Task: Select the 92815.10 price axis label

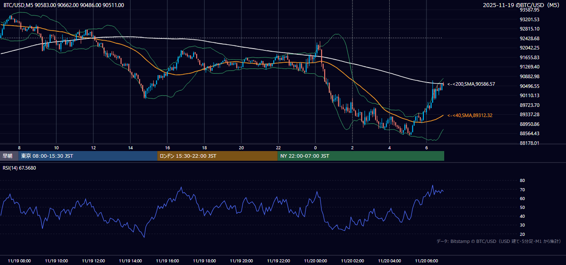Action: click(x=530, y=29)
